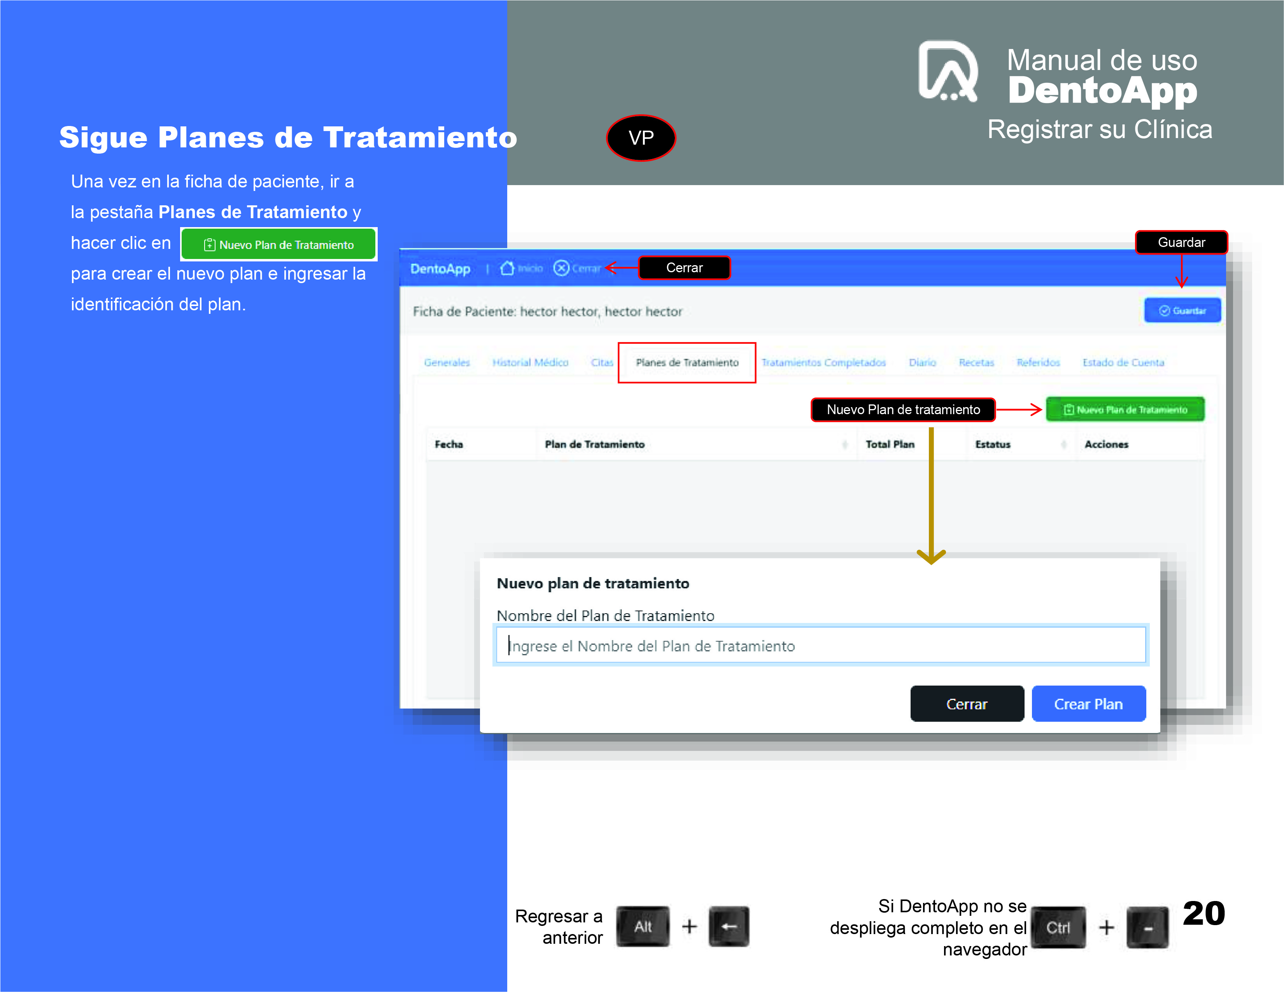Screen dimensions: 1284x992
Task: Switch to the Historial Médico tab
Action: (x=530, y=362)
